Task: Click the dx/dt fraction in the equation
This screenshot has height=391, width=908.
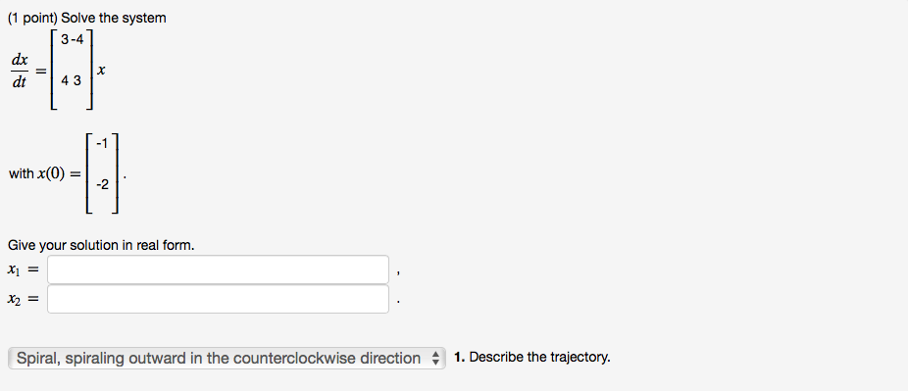Action: tap(20, 72)
